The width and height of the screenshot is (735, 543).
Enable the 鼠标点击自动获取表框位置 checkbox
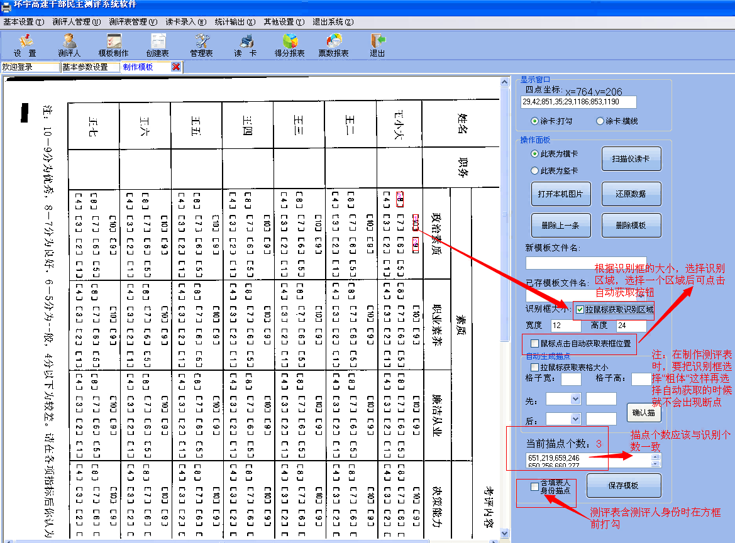[534, 343]
